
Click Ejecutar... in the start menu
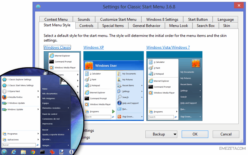pos(46,139)
